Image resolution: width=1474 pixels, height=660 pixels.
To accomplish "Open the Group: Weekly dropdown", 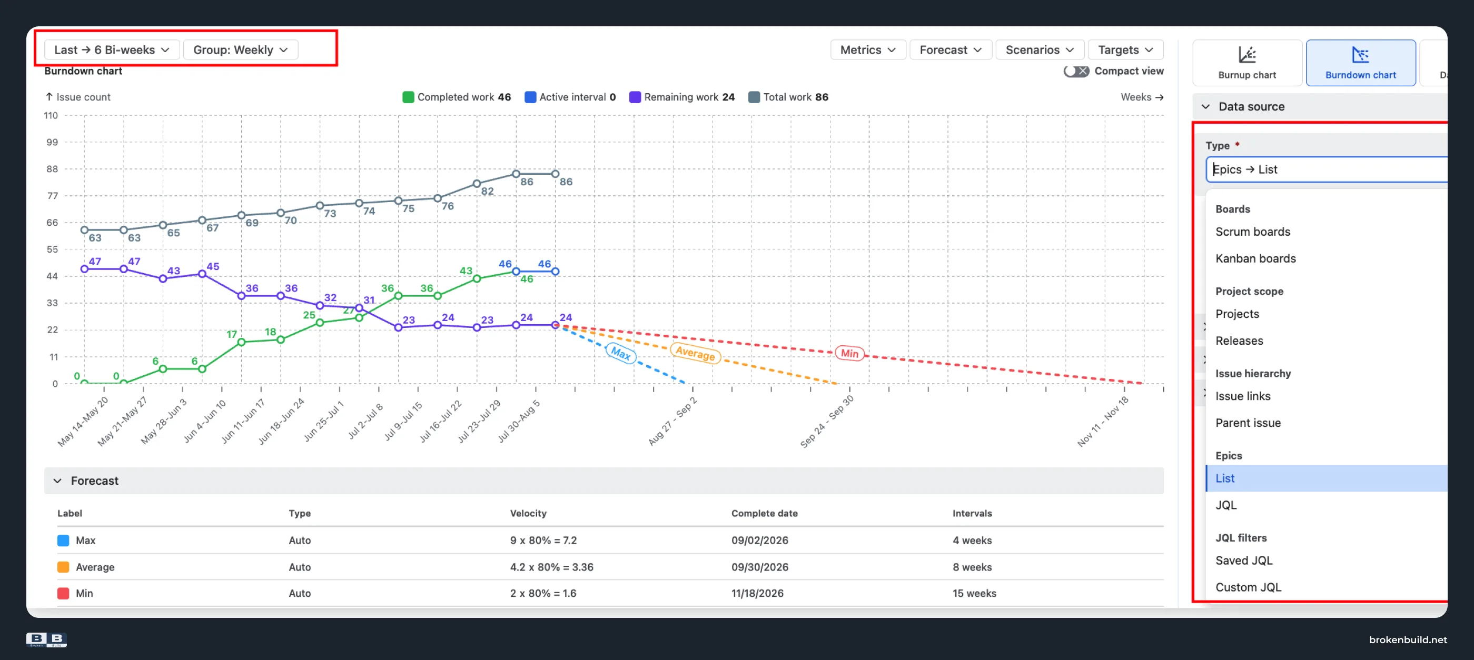I will [240, 50].
